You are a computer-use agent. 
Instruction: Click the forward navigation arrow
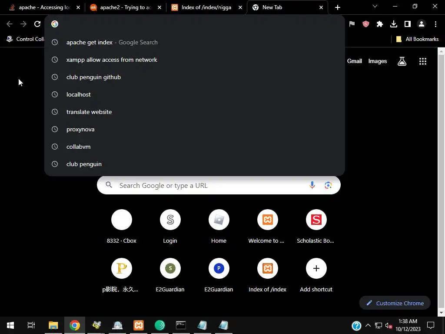pos(23,24)
